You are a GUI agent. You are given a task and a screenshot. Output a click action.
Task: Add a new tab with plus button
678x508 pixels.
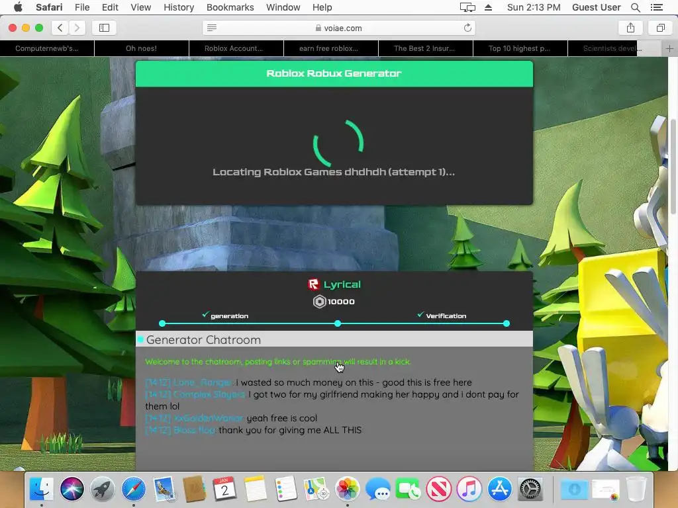pyautogui.click(x=669, y=48)
